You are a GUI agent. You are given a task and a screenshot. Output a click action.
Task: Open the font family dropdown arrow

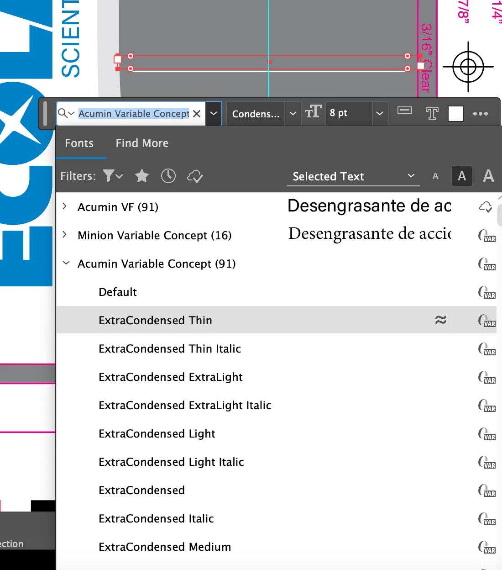tap(213, 114)
